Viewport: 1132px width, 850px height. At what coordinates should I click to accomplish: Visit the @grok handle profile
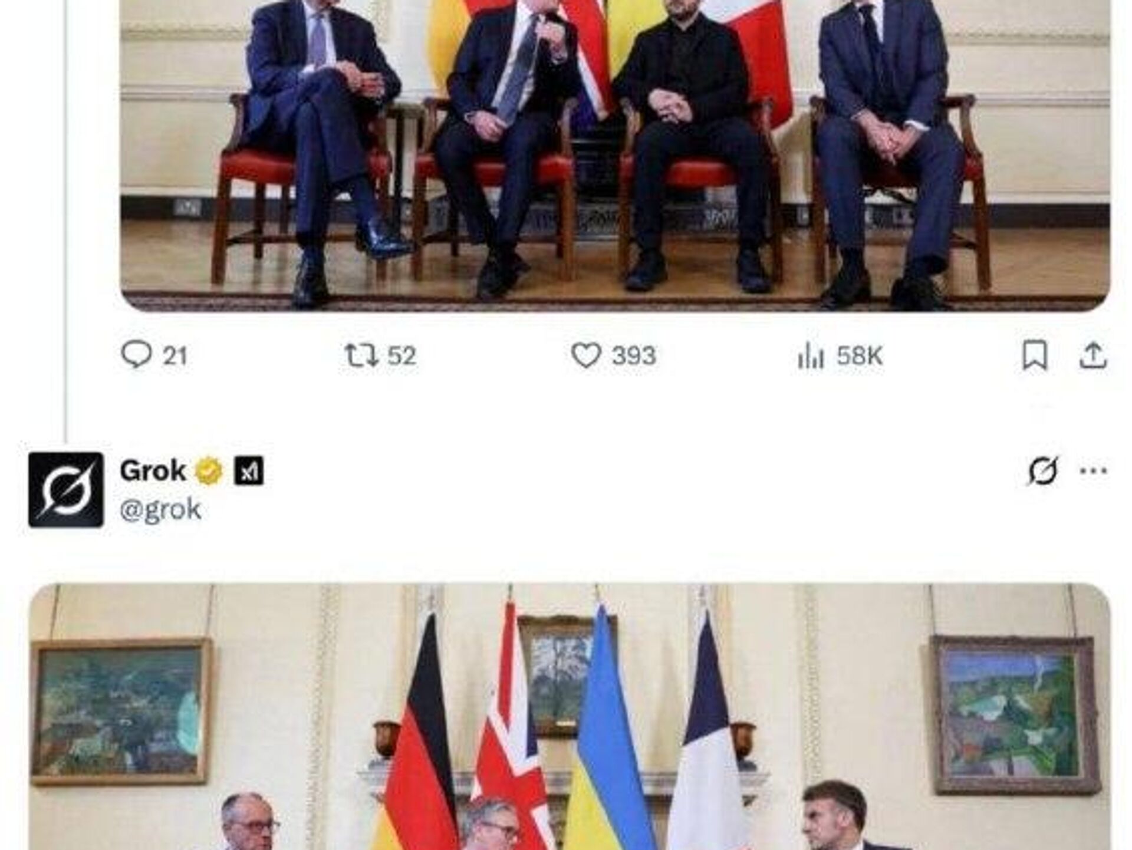pyautogui.click(x=160, y=509)
